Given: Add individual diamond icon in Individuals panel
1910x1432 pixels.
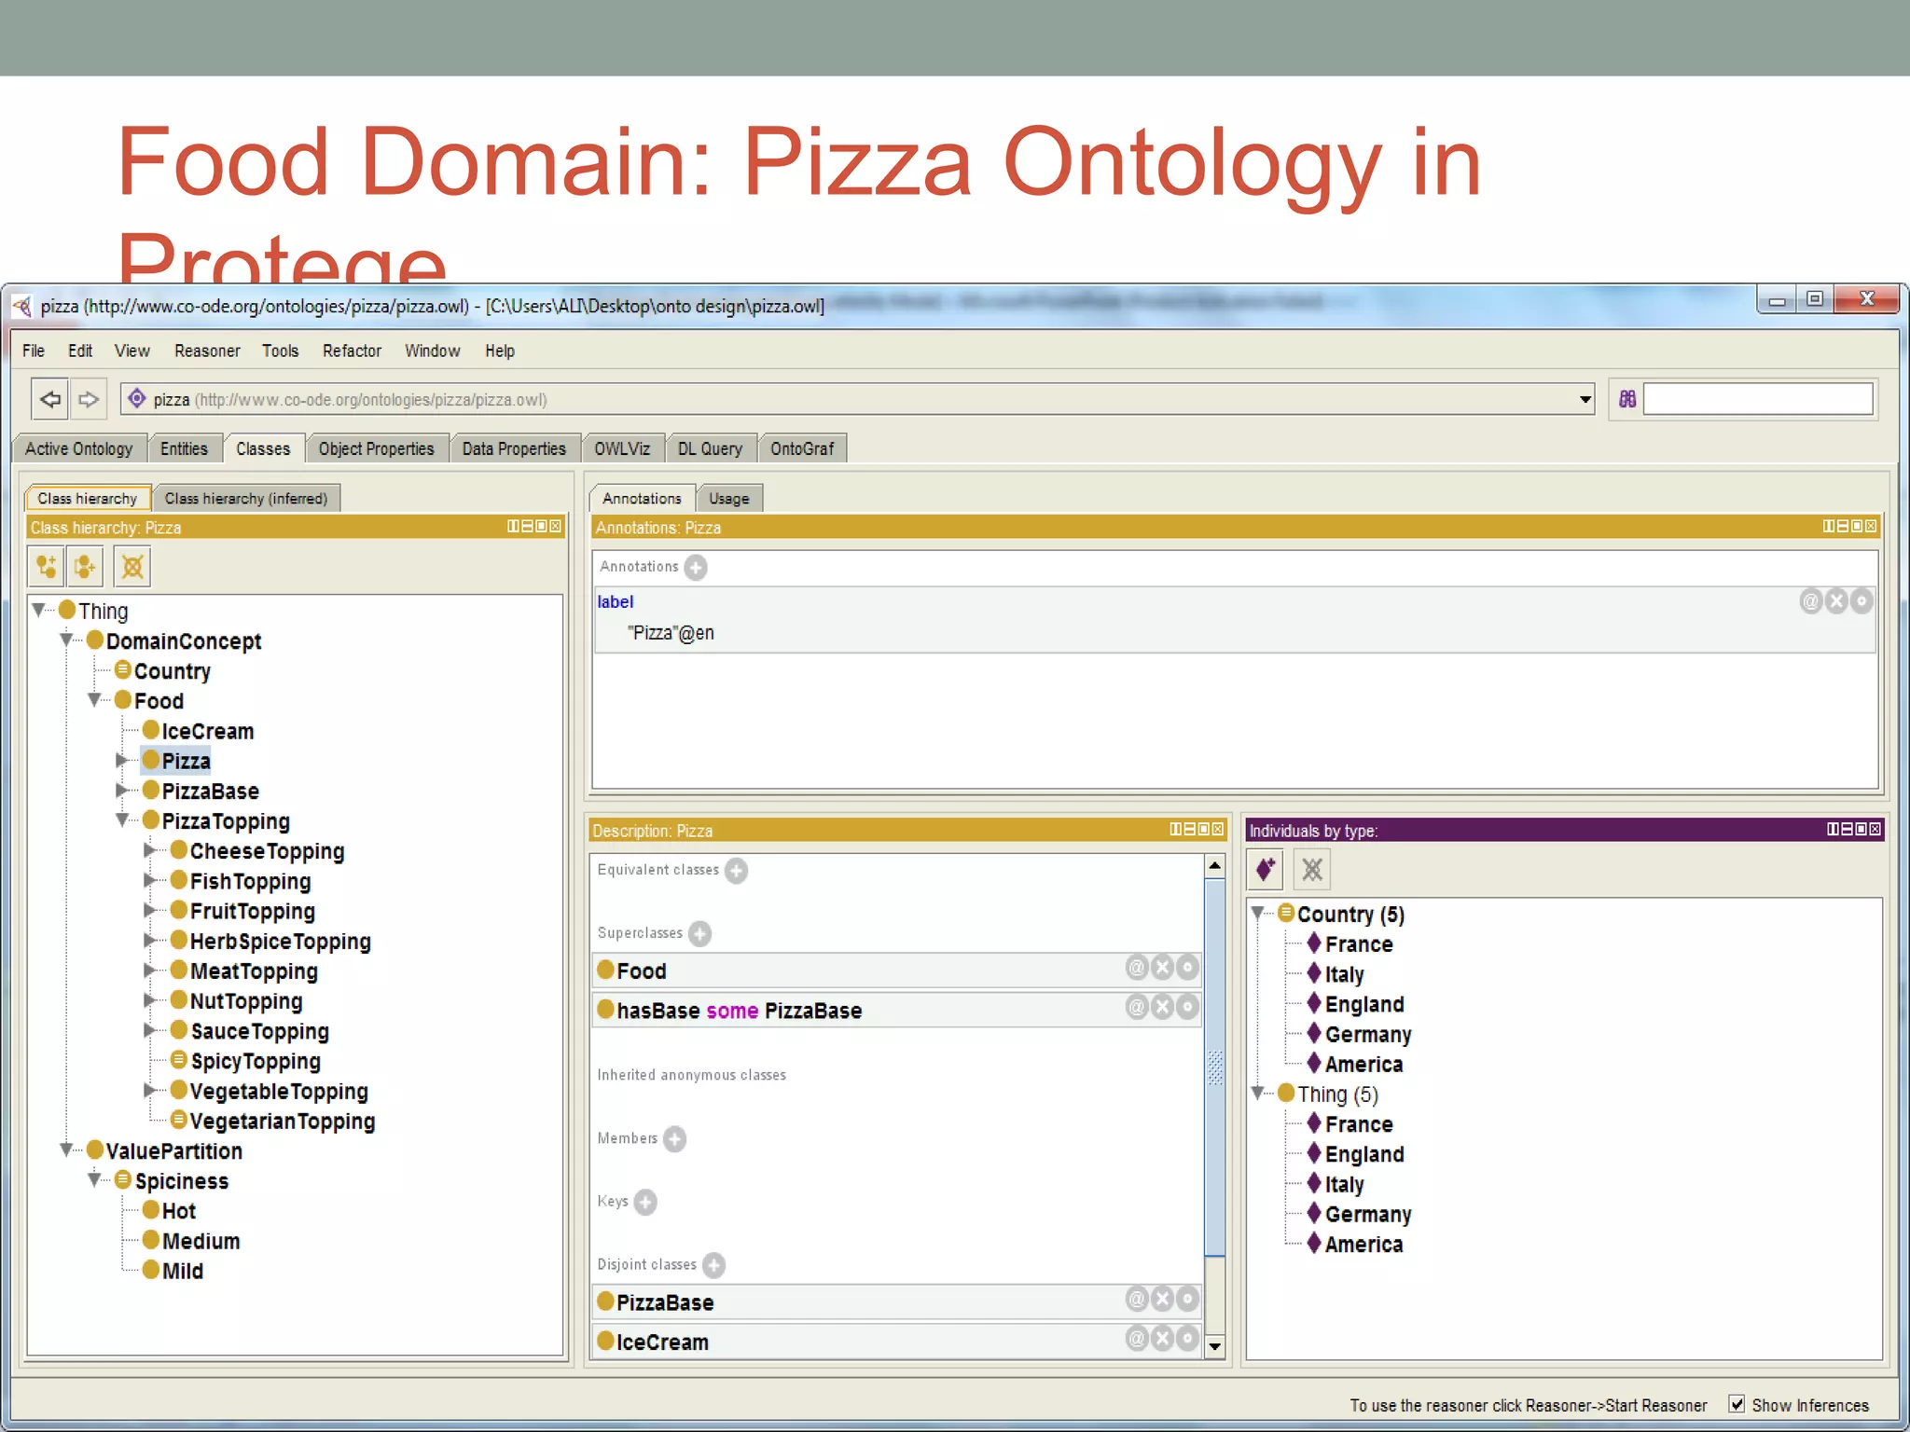Looking at the screenshot, I should click(1266, 870).
